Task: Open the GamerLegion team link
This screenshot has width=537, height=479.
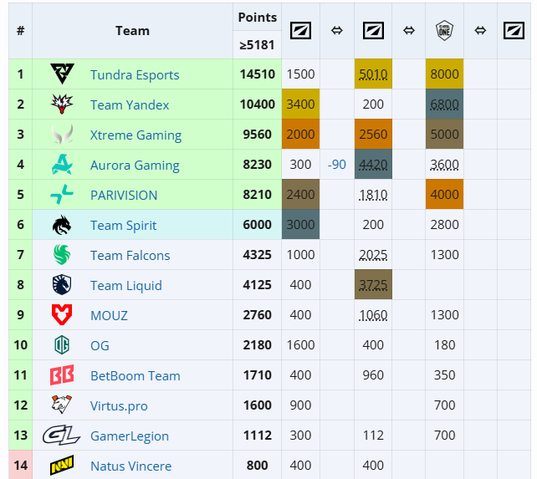Action: tap(130, 436)
